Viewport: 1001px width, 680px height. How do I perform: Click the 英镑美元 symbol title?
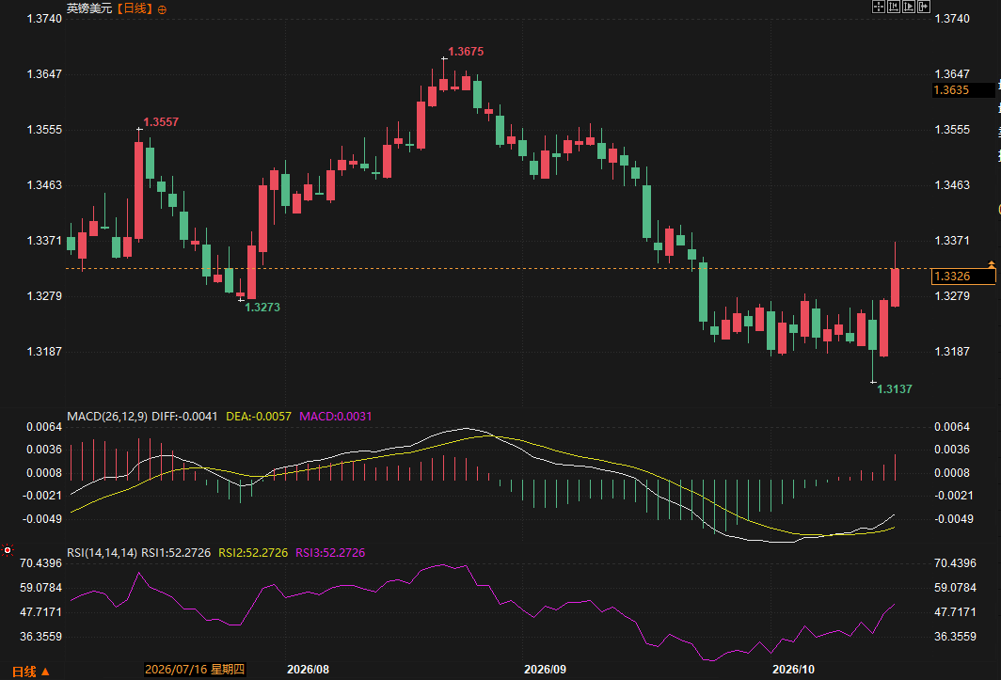(x=89, y=8)
